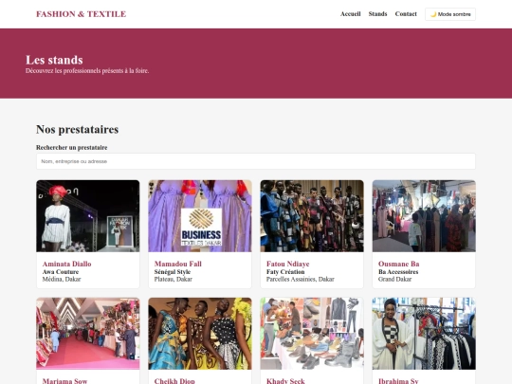This screenshot has height=384, width=512.
Task: Select the name Ibrahima Sy
Action: coord(398,381)
